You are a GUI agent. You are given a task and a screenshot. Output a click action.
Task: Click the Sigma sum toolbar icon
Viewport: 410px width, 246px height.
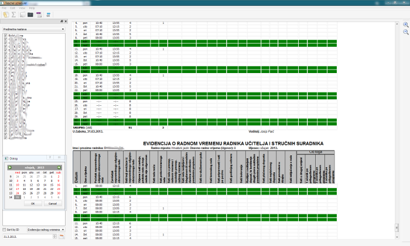(14, 14)
